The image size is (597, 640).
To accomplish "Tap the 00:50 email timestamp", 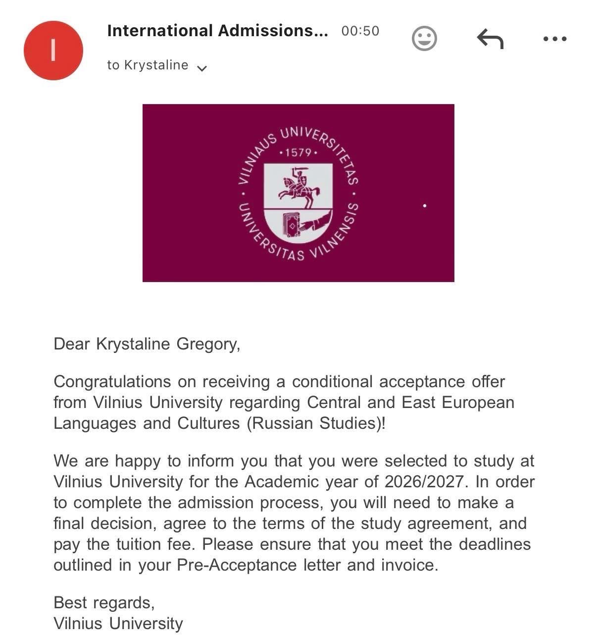I will pos(360,31).
